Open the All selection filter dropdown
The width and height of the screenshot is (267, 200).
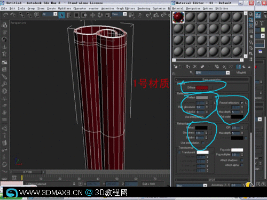55,14
